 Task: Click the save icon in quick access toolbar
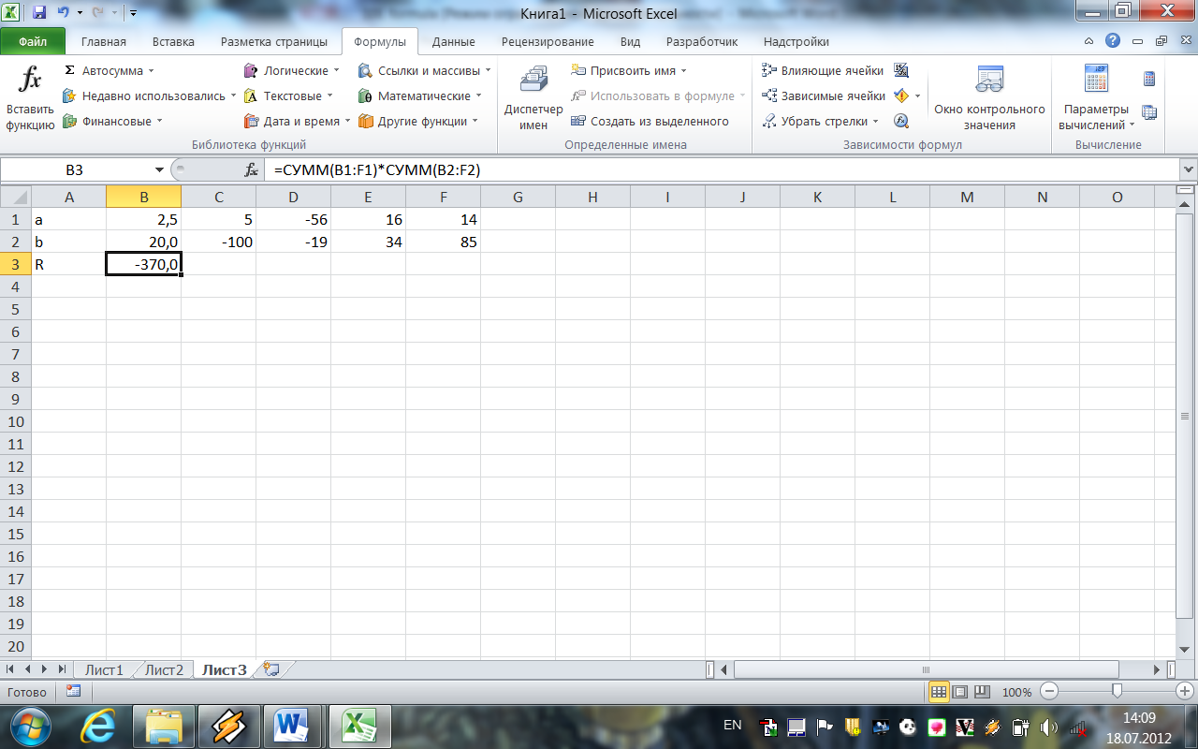click(x=39, y=13)
